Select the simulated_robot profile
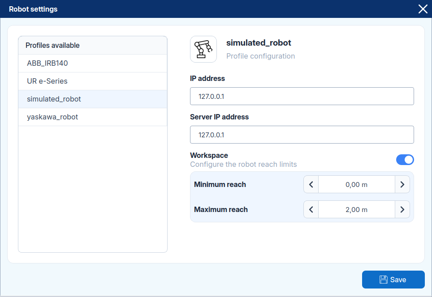 pyautogui.click(x=93, y=99)
